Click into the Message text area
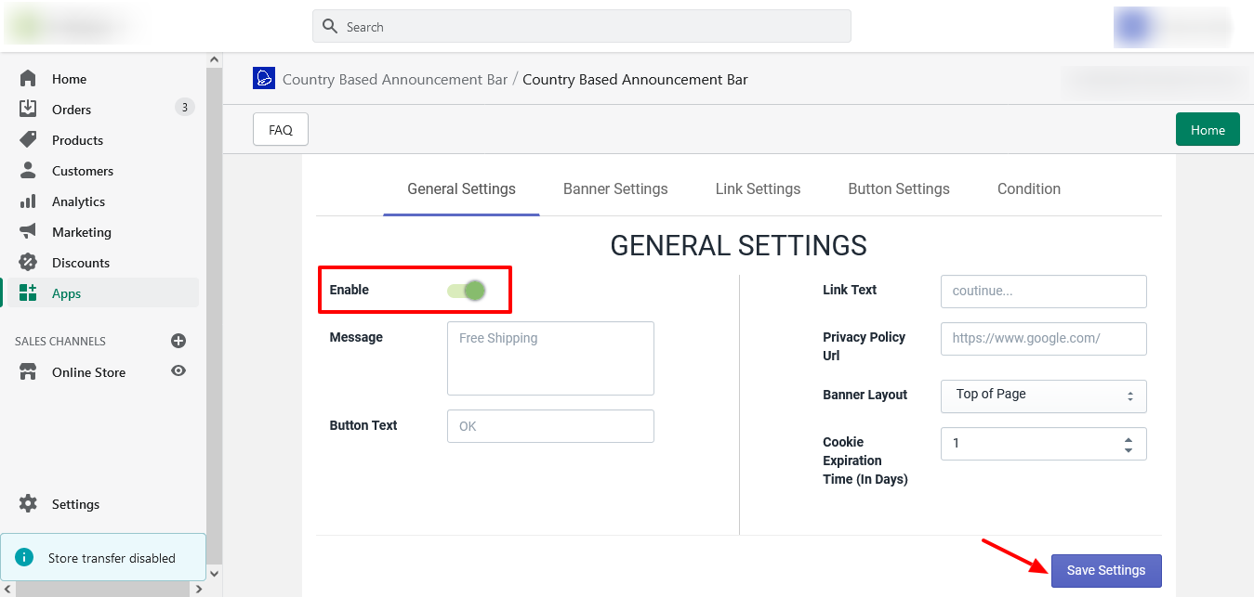The width and height of the screenshot is (1254, 597). coord(550,358)
